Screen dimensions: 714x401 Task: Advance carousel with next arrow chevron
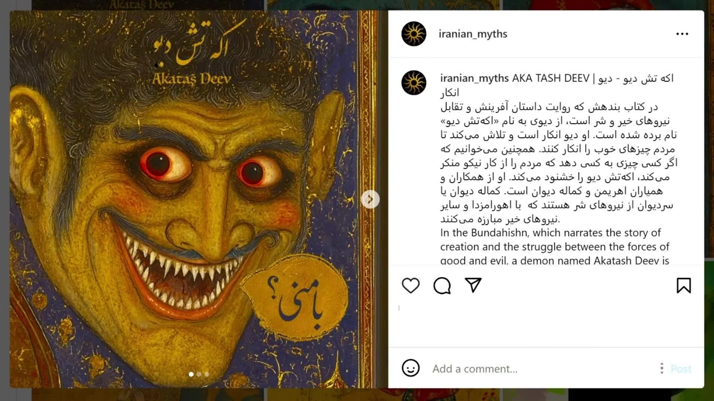pos(370,199)
